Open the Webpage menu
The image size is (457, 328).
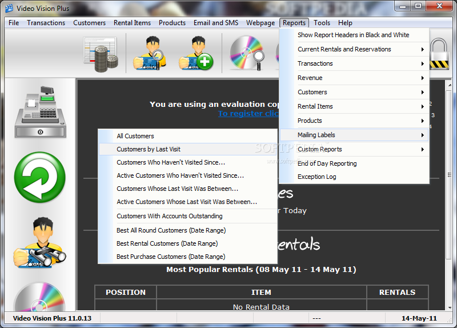tap(260, 23)
